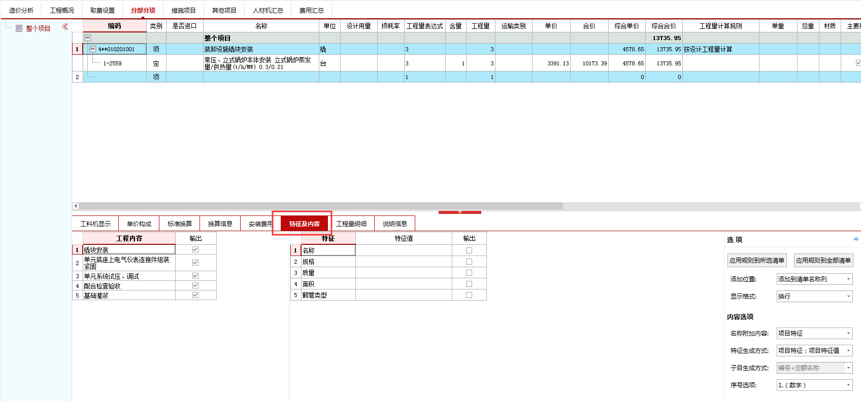
Task: Uncheck output for 单元底座上电气仪表连接件组装紧固
Action: (x=195, y=263)
